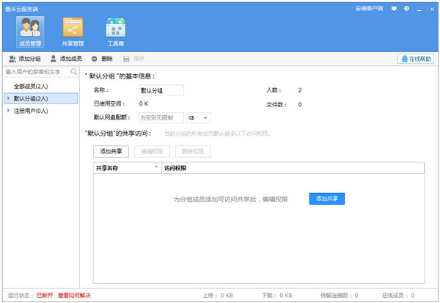Click the 删除权限 button

pos(193,151)
